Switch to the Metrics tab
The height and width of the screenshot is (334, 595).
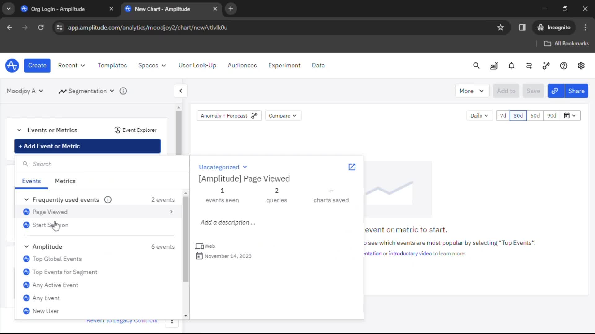click(65, 181)
